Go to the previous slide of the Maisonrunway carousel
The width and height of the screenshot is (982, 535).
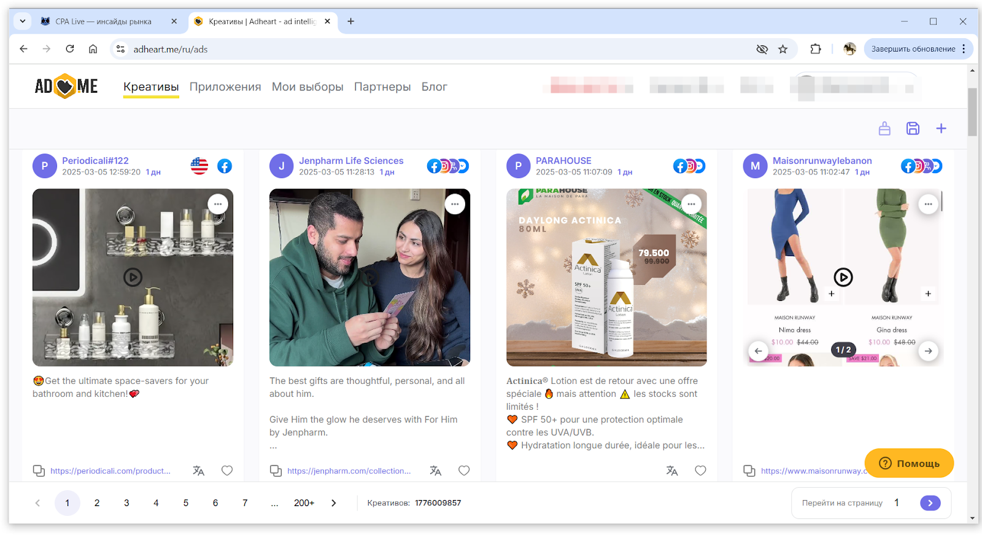point(758,351)
